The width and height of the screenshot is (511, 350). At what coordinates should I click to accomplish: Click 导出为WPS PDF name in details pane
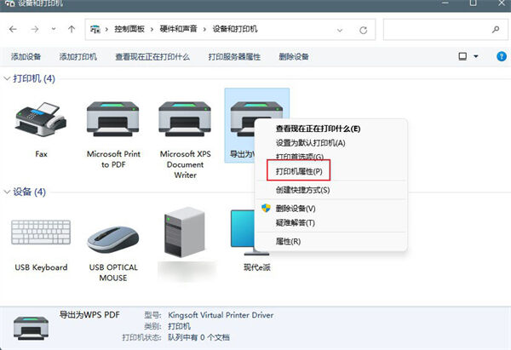click(x=89, y=315)
